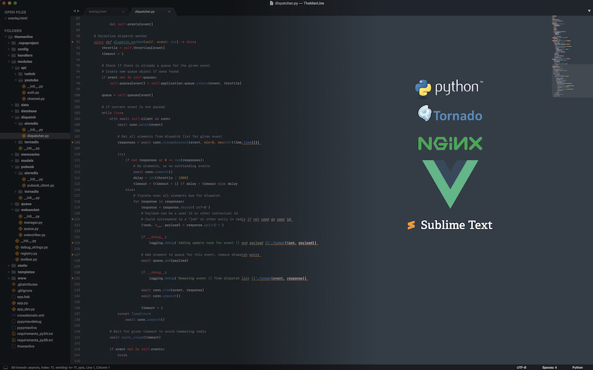
Task: Close the dispatcher.py tab
Action: (x=170, y=12)
